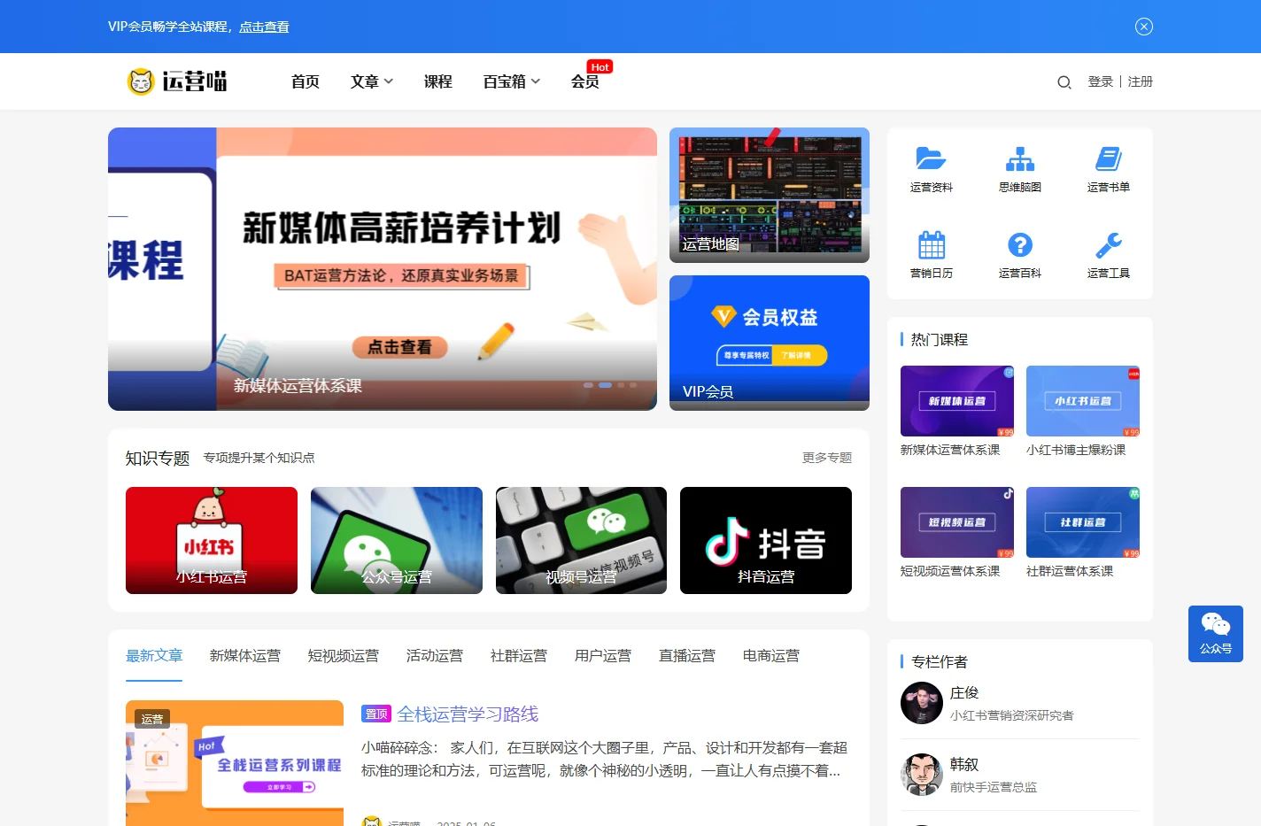
Task: Click author name 庄俊
Action: (x=964, y=693)
